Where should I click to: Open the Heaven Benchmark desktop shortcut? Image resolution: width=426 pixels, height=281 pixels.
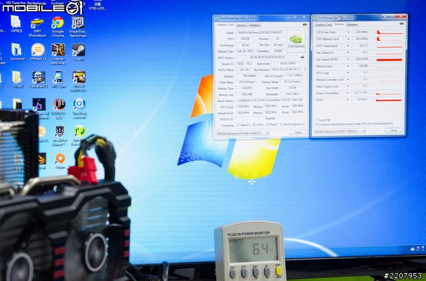coord(58,54)
